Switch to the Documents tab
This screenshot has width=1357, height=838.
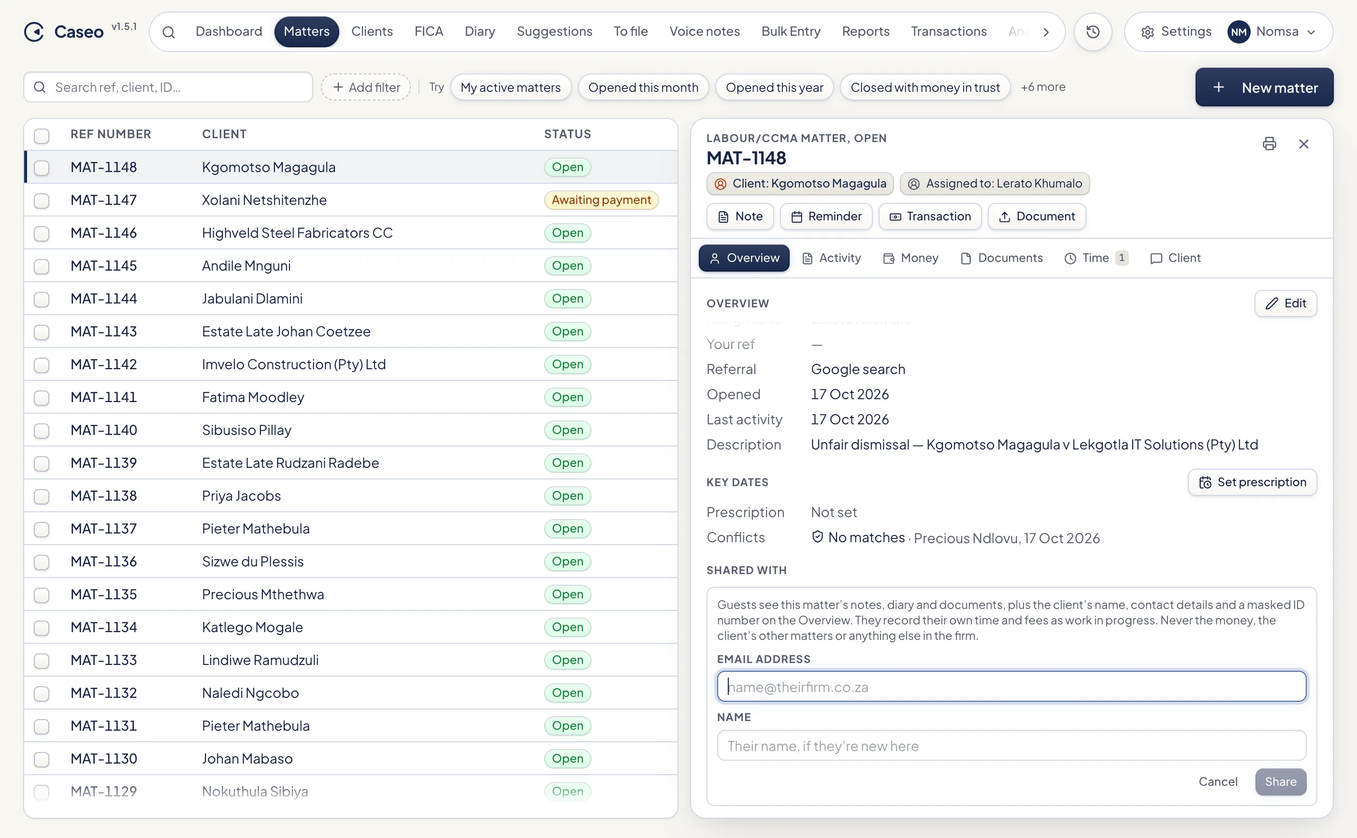pyautogui.click(x=1001, y=258)
